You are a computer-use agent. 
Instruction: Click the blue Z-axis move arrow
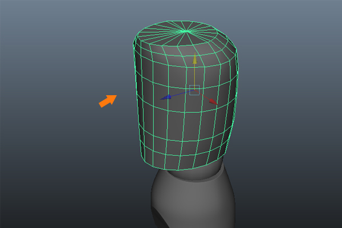[166, 97]
